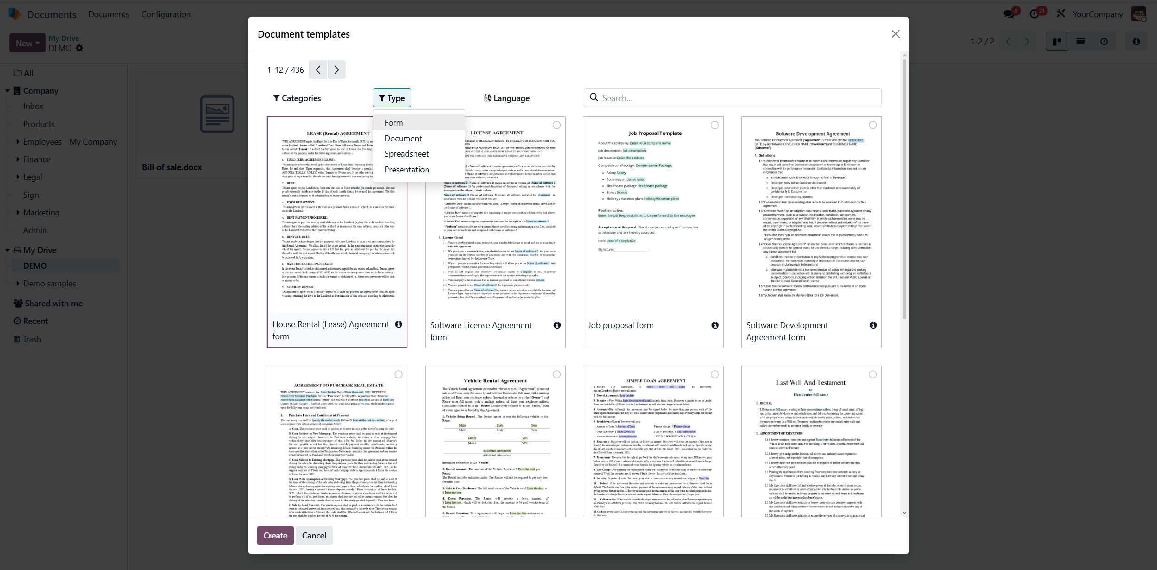Switch to list view icon
The height and width of the screenshot is (570, 1157).
pyautogui.click(x=1080, y=42)
